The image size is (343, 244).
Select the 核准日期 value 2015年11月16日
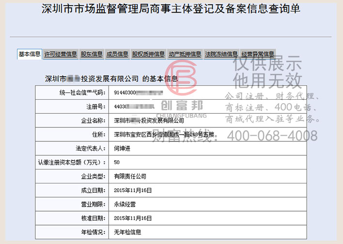133,218
